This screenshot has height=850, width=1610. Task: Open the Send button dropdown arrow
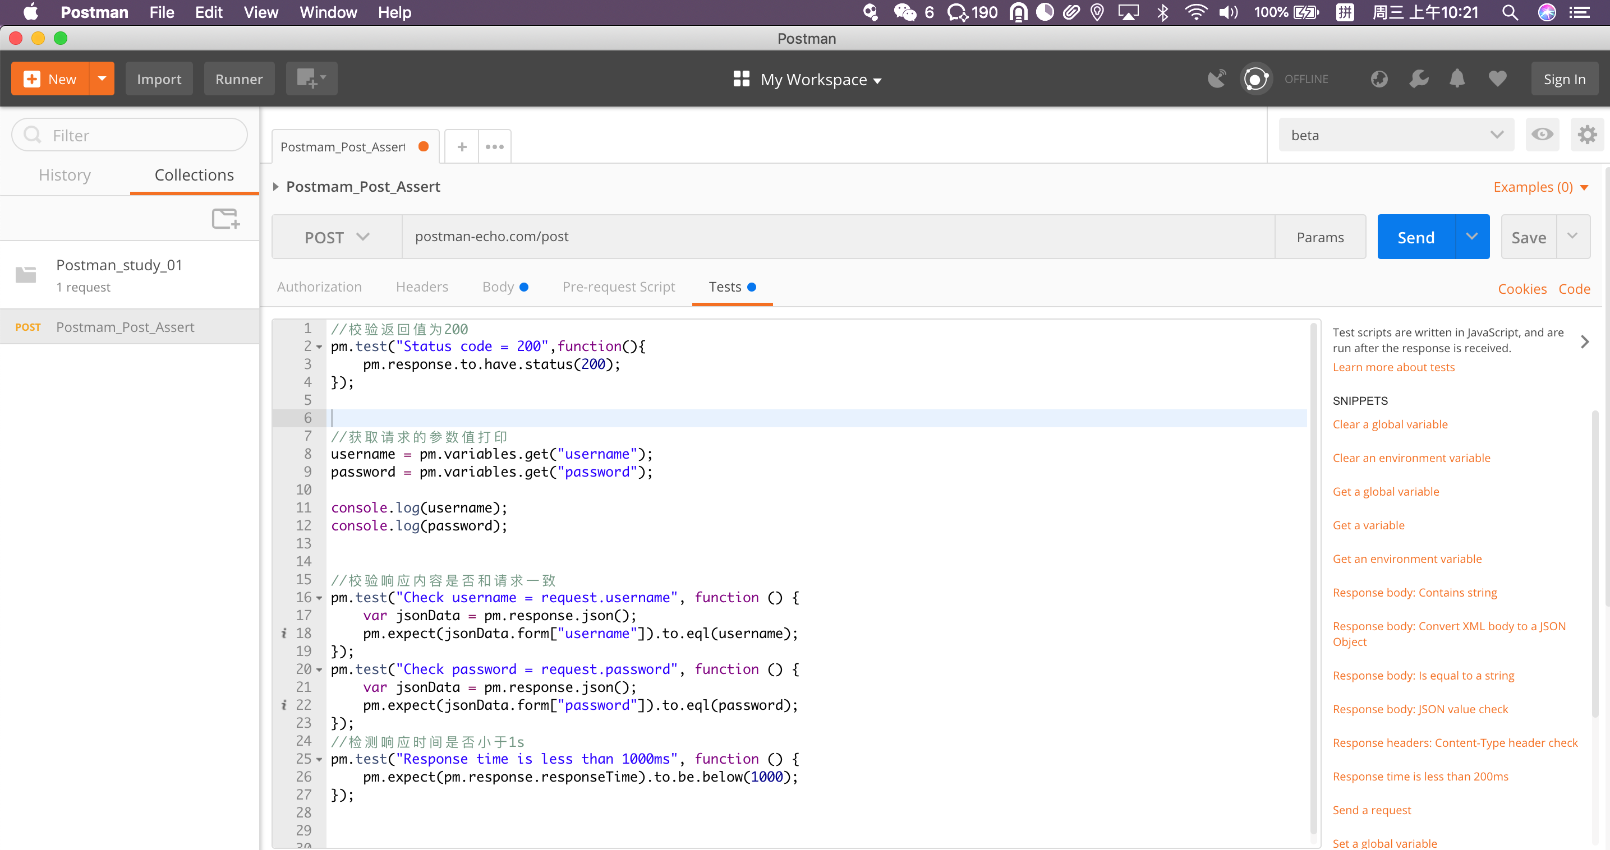(x=1472, y=237)
